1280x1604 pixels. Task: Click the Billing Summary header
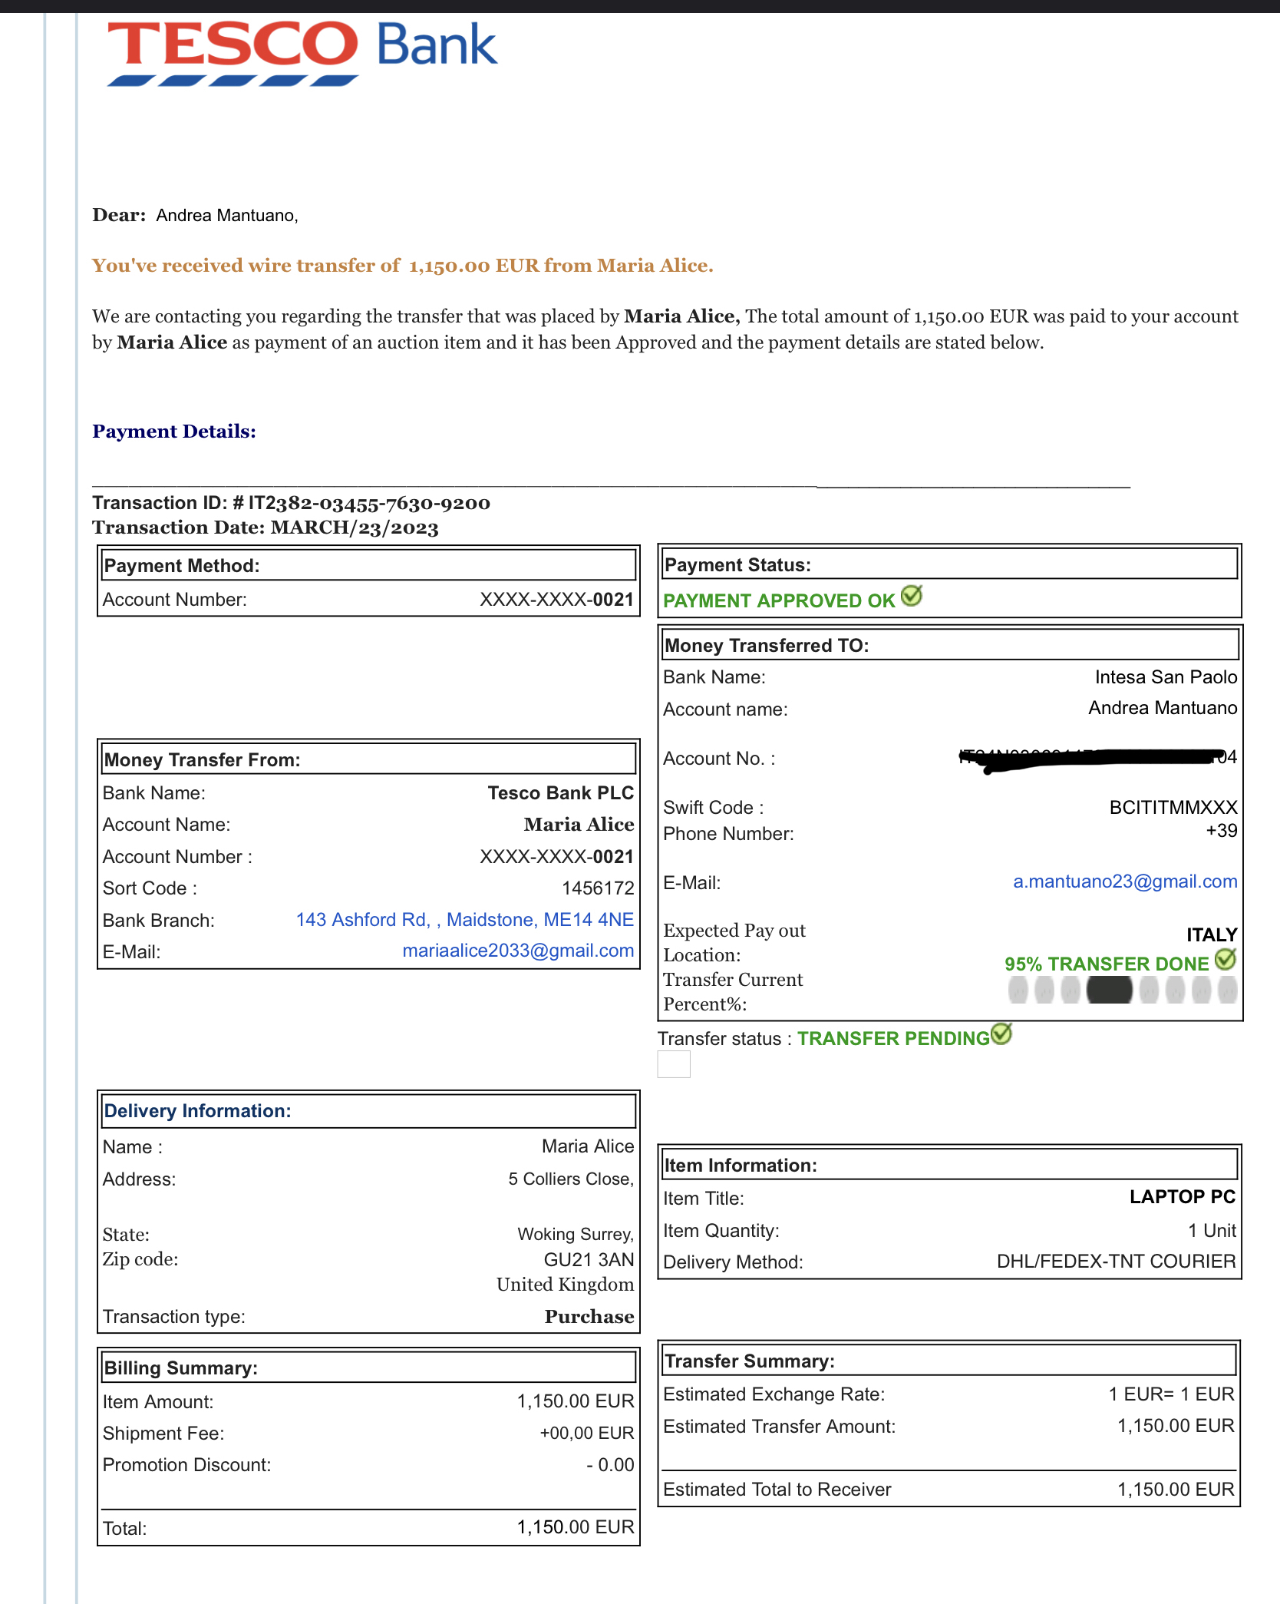pos(368,1368)
